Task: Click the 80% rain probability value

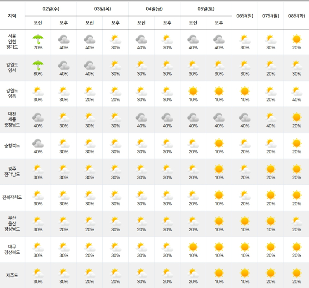Action: pyautogui.click(x=38, y=74)
